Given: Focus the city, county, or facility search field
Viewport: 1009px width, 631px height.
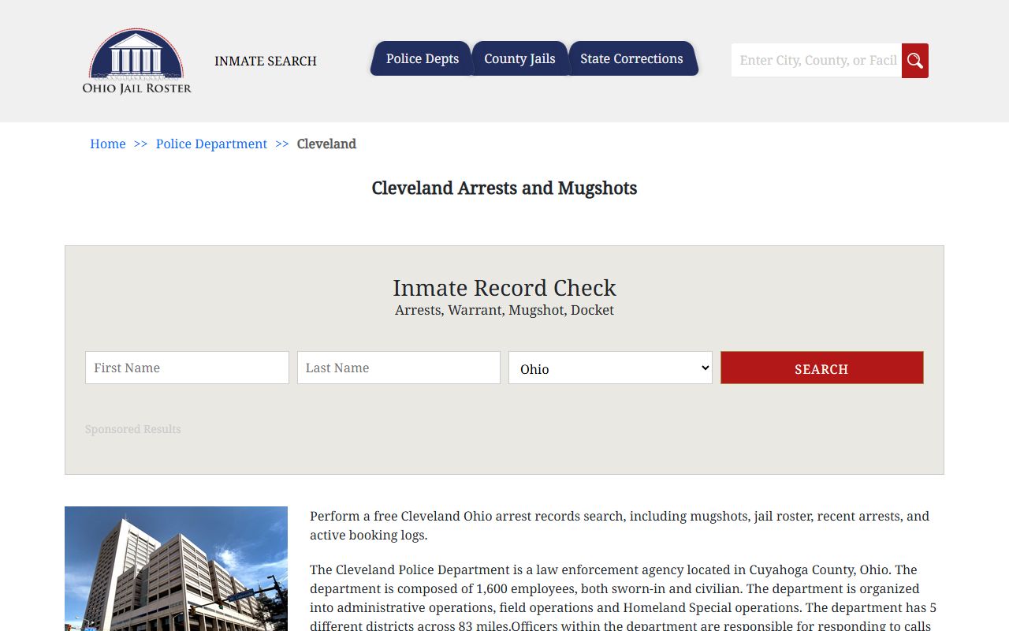Looking at the screenshot, I should coord(817,61).
